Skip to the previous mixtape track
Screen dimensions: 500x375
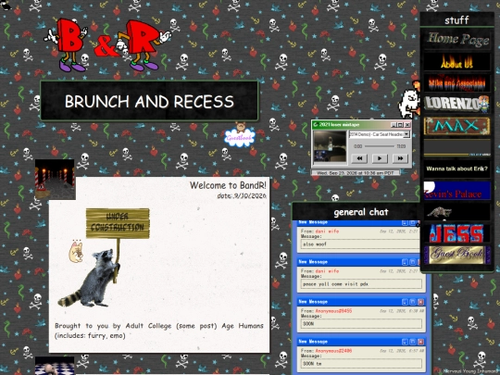click(359, 158)
